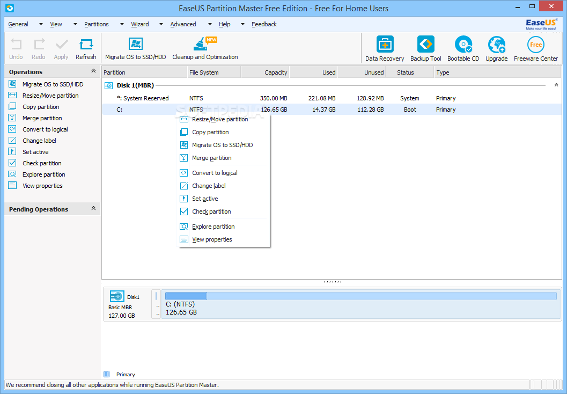Sort by Type column header

point(498,72)
